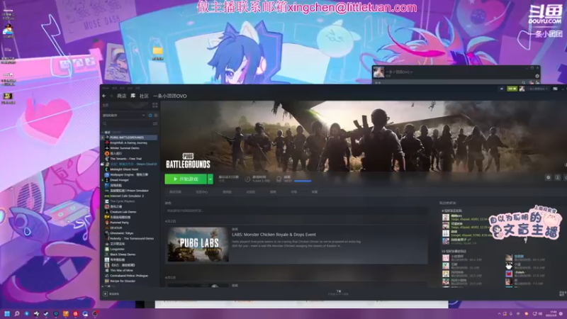Click the achievements progress bar
The height and width of the screenshot is (319, 567).
coord(303,181)
